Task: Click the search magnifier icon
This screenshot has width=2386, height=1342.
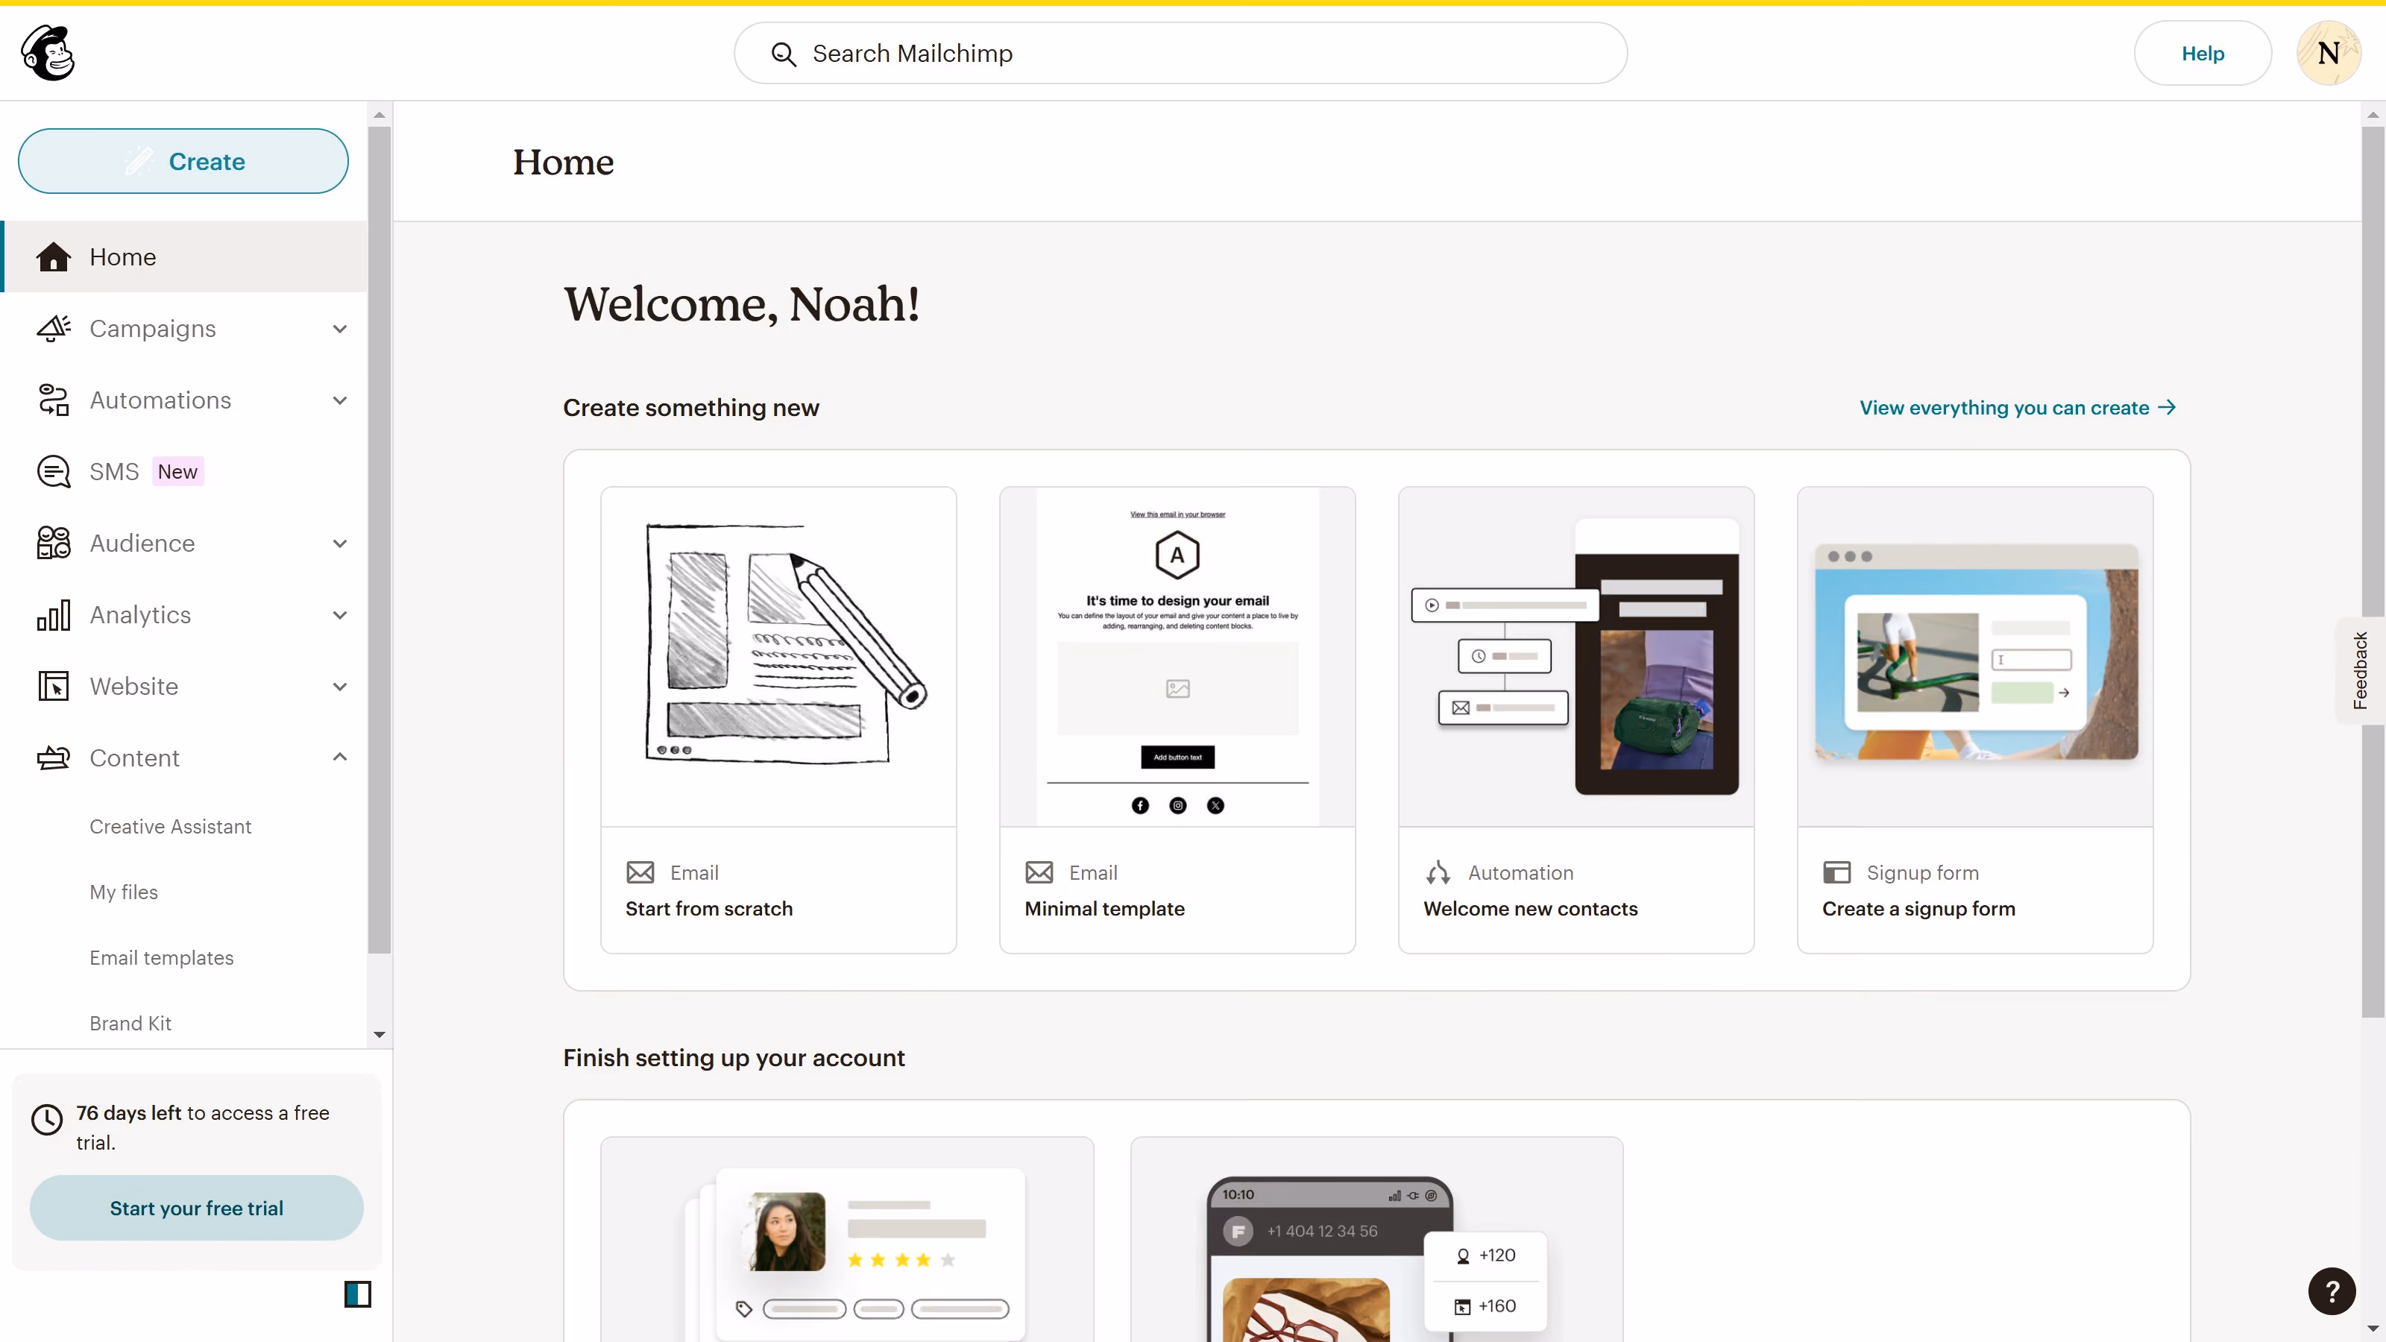Action: point(784,54)
